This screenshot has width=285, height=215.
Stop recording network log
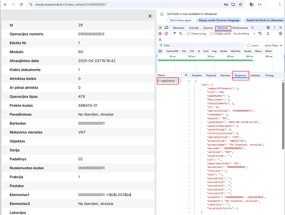click(x=160, y=33)
